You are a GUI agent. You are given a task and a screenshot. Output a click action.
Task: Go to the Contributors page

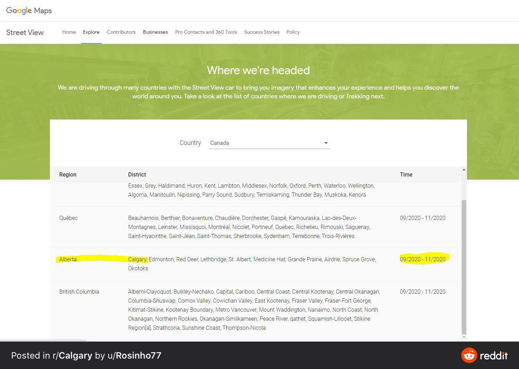click(x=121, y=32)
